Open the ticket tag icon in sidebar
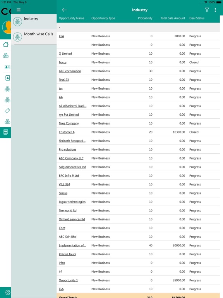This screenshot has height=298, width=223. click(7, 111)
